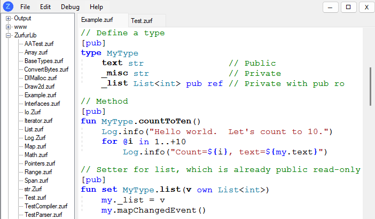The image size is (375, 219).
Task: Click the "set" keyword in setter
Action: point(110,190)
